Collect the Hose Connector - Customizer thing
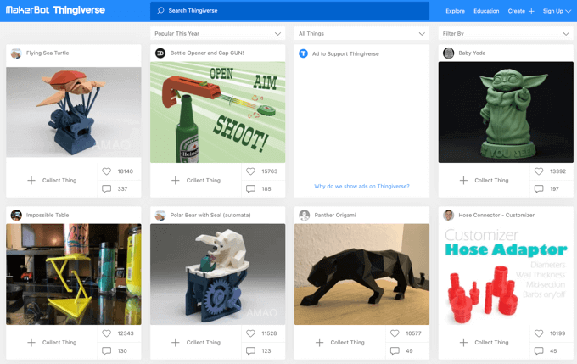 [485, 342]
